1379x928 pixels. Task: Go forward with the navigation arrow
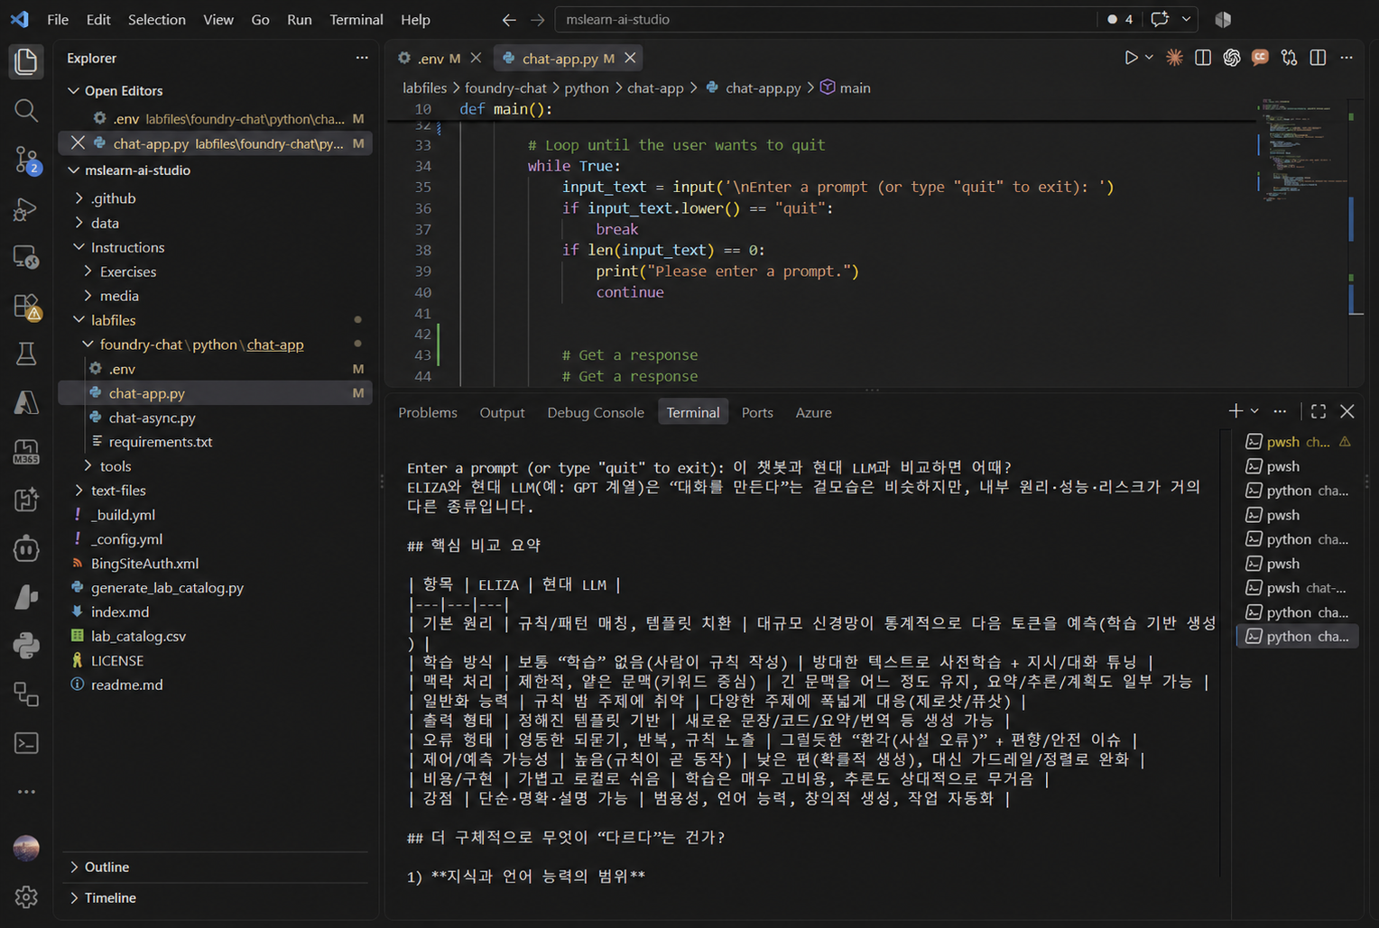(538, 19)
